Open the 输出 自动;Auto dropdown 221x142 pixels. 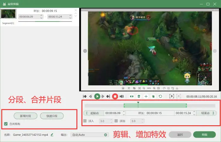coord(90,135)
